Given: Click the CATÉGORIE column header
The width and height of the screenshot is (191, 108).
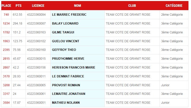Looking at the screenshot, I should (174, 6).
